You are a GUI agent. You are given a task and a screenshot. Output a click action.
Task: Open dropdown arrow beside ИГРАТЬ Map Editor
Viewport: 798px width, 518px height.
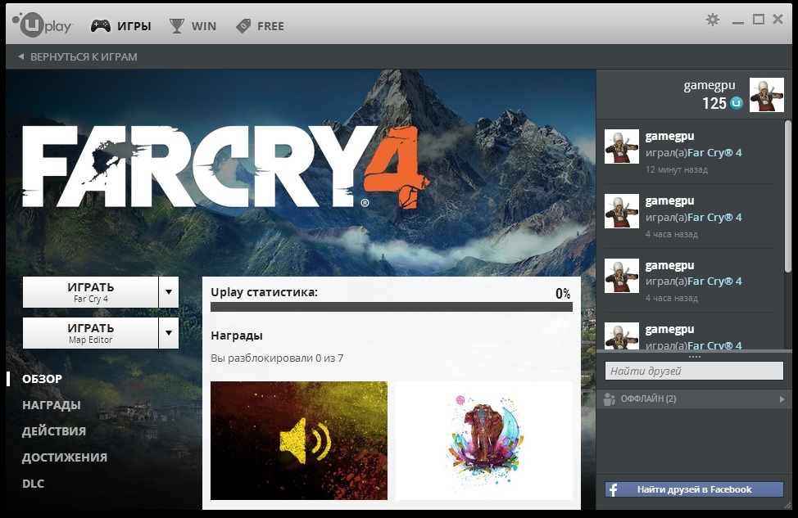coord(169,333)
